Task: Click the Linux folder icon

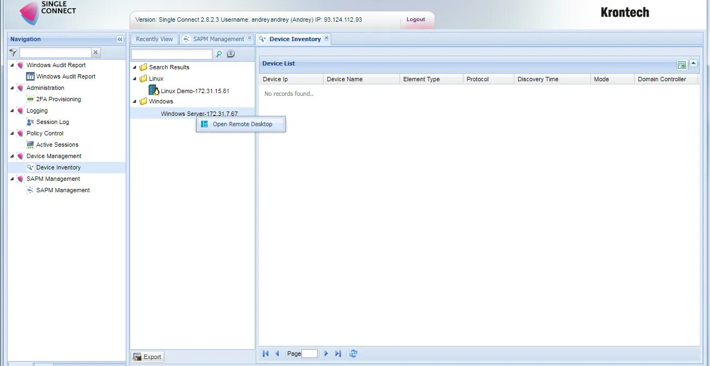Action: (x=143, y=79)
